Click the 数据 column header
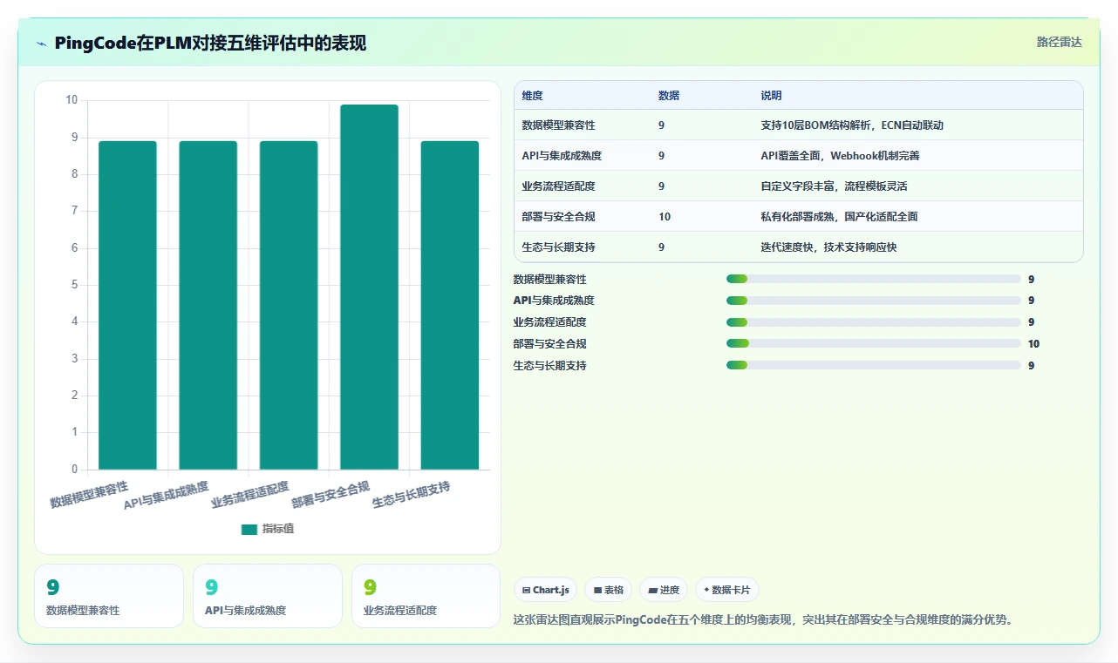The width and height of the screenshot is (1118, 663). (669, 96)
